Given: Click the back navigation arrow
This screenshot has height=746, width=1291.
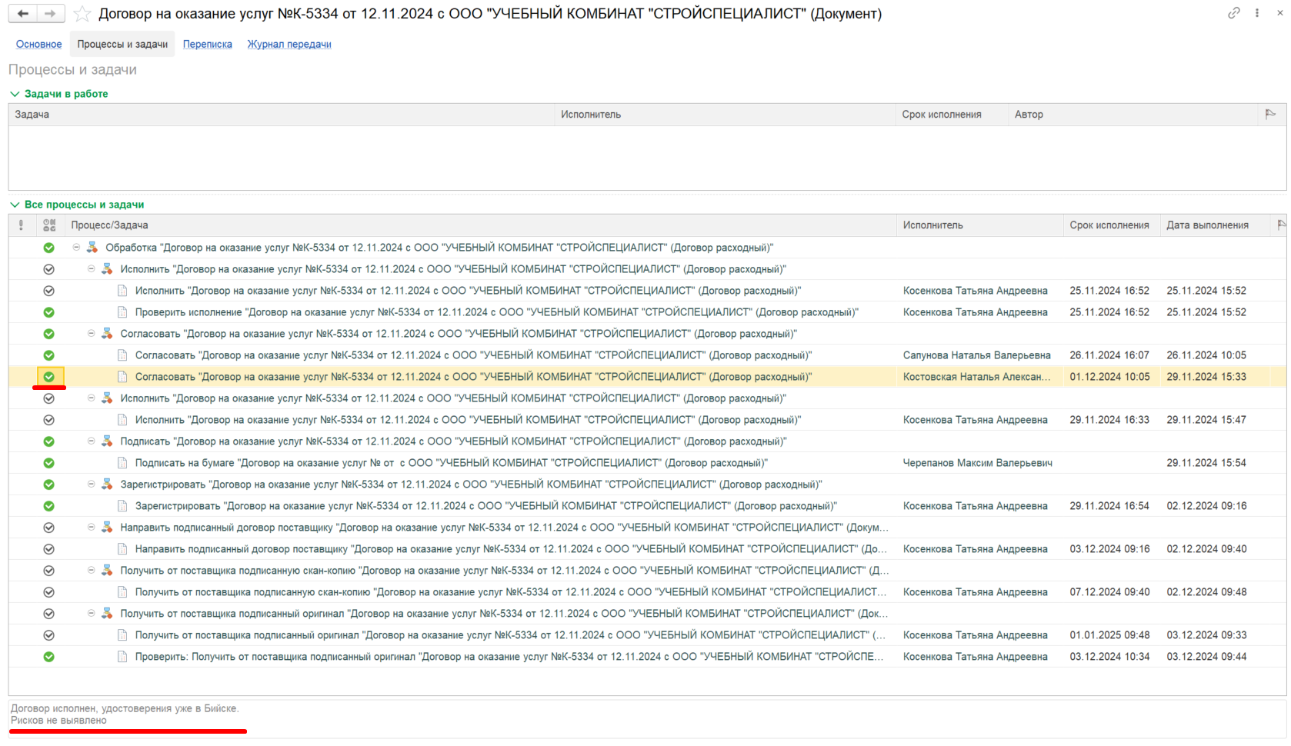Looking at the screenshot, I should (x=23, y=14).
